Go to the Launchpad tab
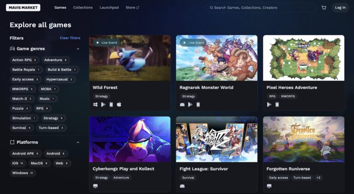354x194 pixels. pyautogui.click(x=109, y=7)
